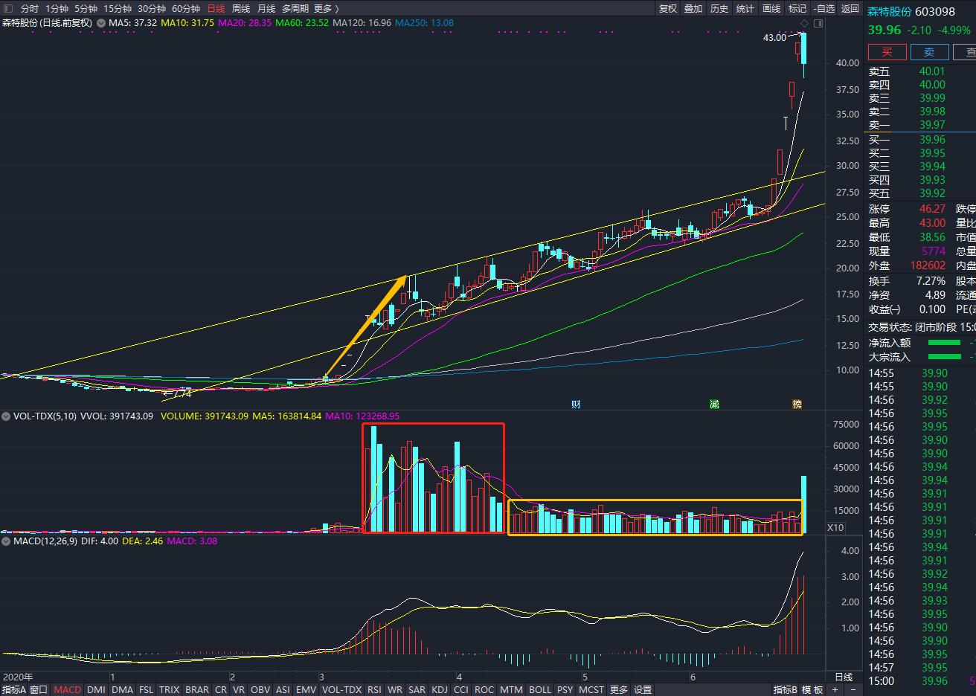
Task: Click the green '减' event marker
Action: click(x=714, y=404)
